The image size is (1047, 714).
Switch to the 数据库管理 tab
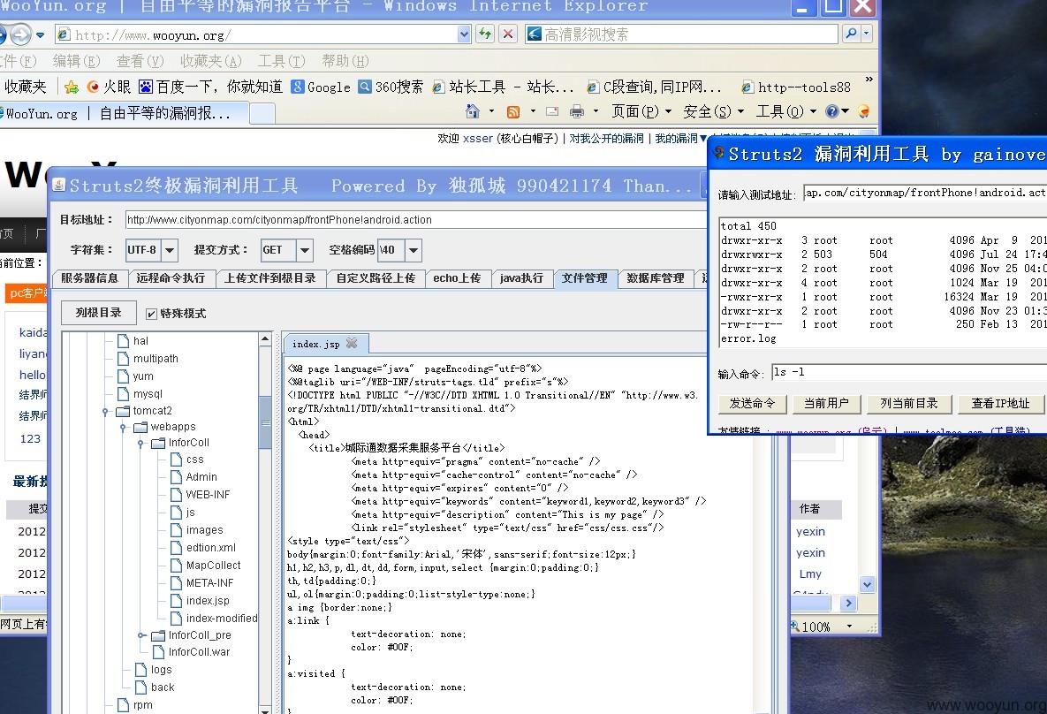(656, 277)
